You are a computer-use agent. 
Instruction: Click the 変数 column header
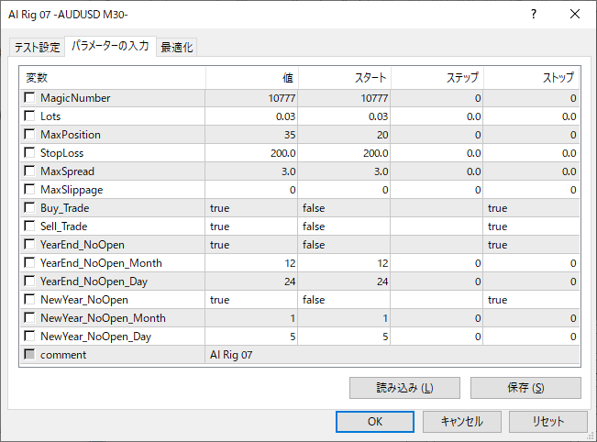click(113, 78)
